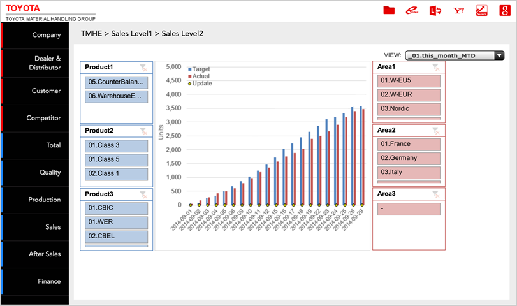
Task: Go to the After Sales section
Action: point(35,254)
